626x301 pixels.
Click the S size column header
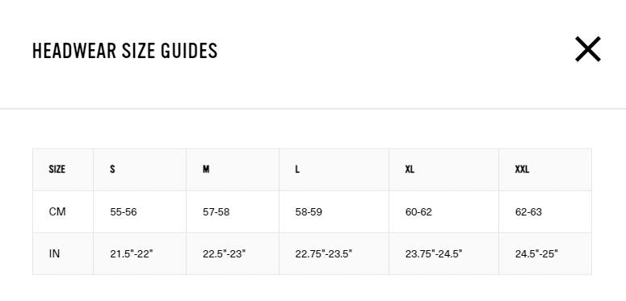[140, 169]
